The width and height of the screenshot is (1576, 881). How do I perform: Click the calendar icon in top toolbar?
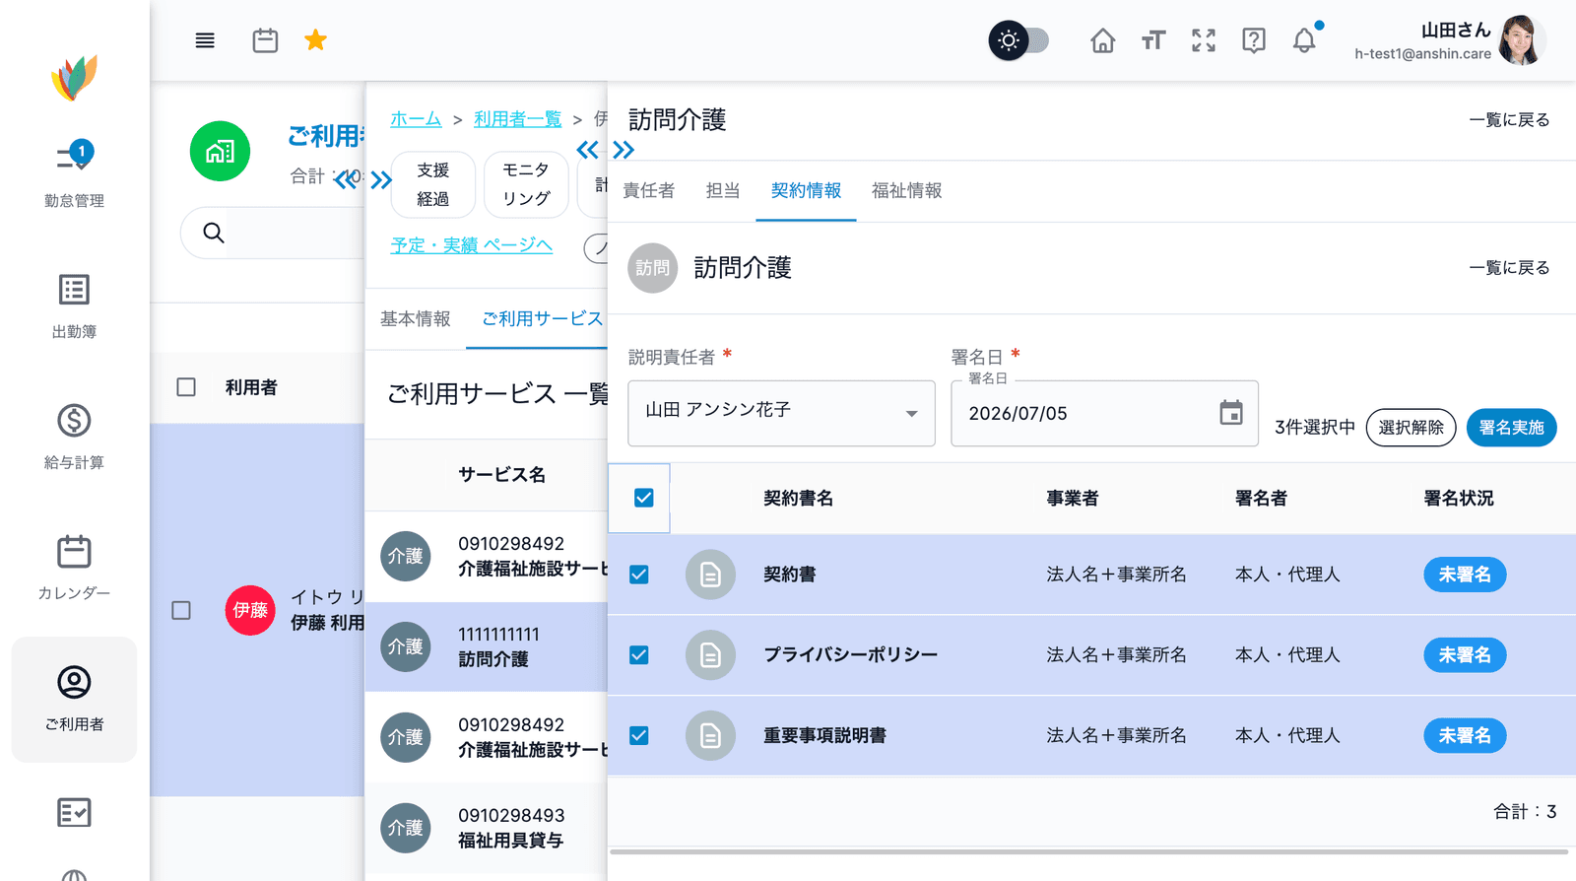click(265, 40)
